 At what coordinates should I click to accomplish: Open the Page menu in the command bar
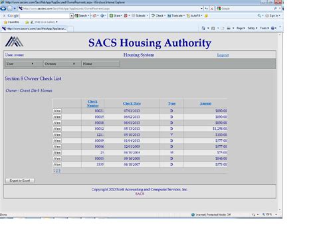[241, 28]
